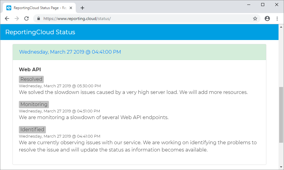Click the 05:30:00 PM resolved timestamp
284x170 pixels.
[x=60, y=86]
